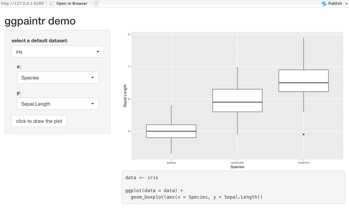This screenshot has height=209, width=349.
Task: Click the Sepal.Length y-axis title
Action: pos(125,96)
